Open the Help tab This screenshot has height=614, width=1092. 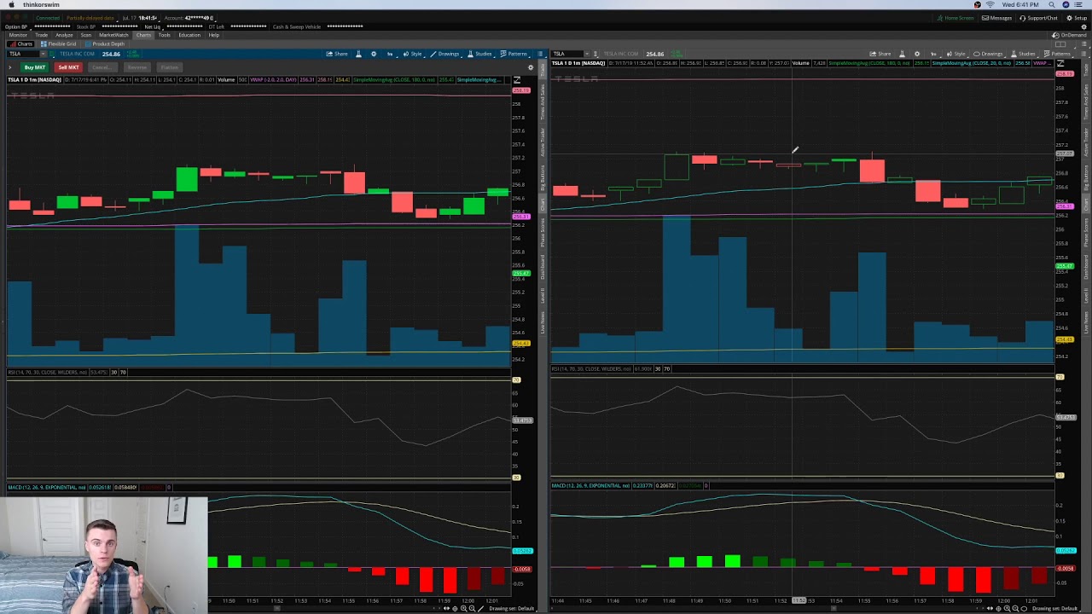[214, 35]
